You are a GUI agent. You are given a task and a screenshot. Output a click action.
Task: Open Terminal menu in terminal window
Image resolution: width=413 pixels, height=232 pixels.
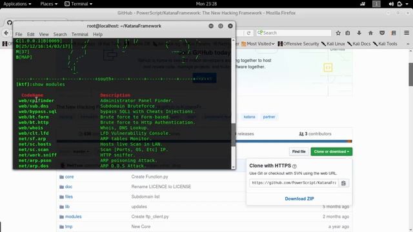pyautogui.click(x=80, y=34)
